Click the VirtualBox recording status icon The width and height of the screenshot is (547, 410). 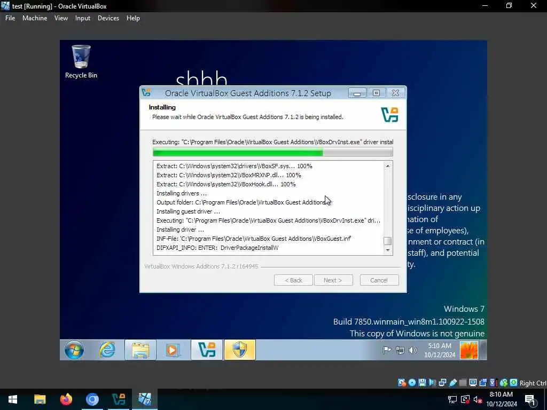point(483,383)
